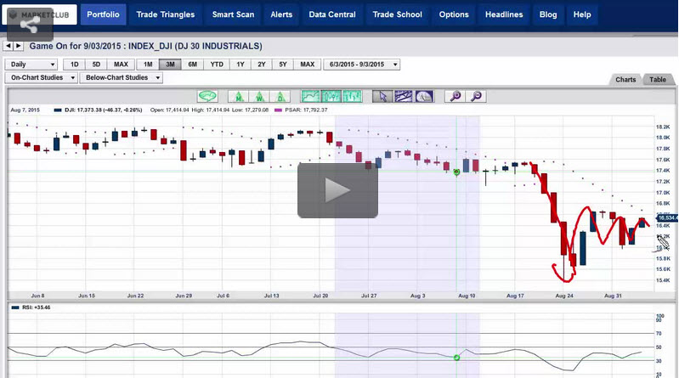Viewport: 679px width, 378px height.
Task: Click the zoom out magnifier
Action: click(x=477, y=96)
